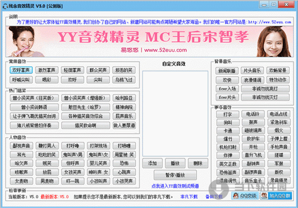Play 曾小贤笑声（狂笑版）
The image size is (298, 208).
coord(34,98)
